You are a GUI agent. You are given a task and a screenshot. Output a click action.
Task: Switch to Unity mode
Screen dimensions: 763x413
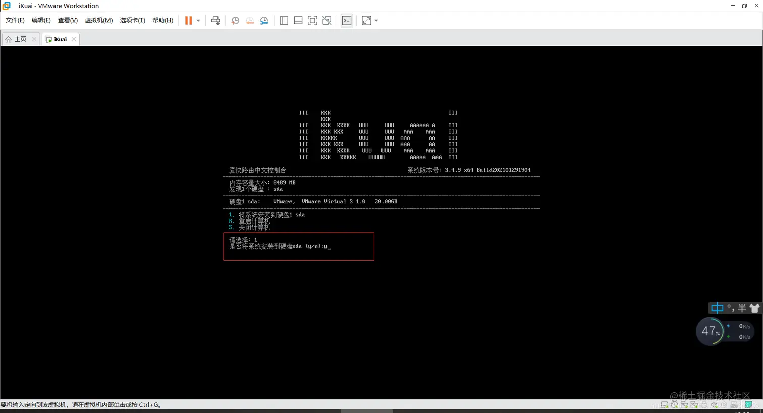pyautogui.click(x=327, y=21)
